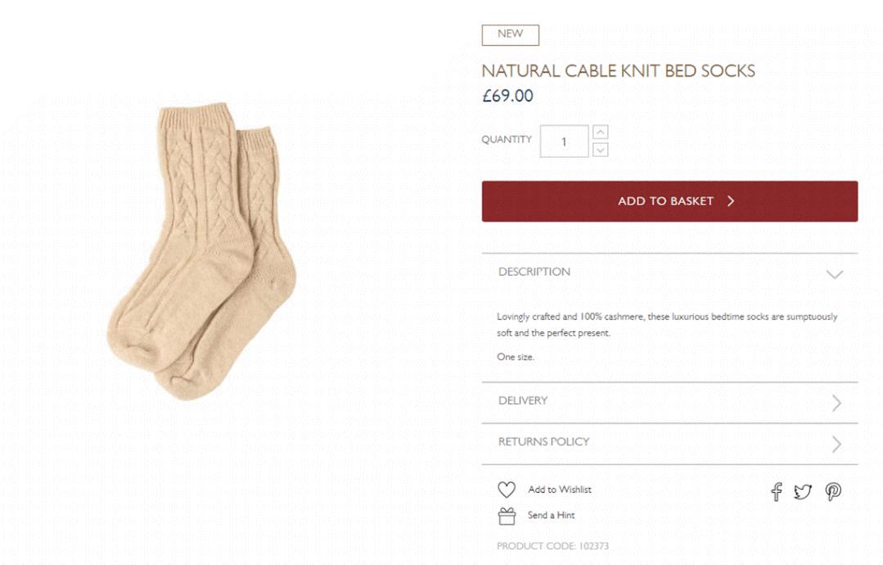
Task: Click the quantity input field
Action: (x=564, y=141)
